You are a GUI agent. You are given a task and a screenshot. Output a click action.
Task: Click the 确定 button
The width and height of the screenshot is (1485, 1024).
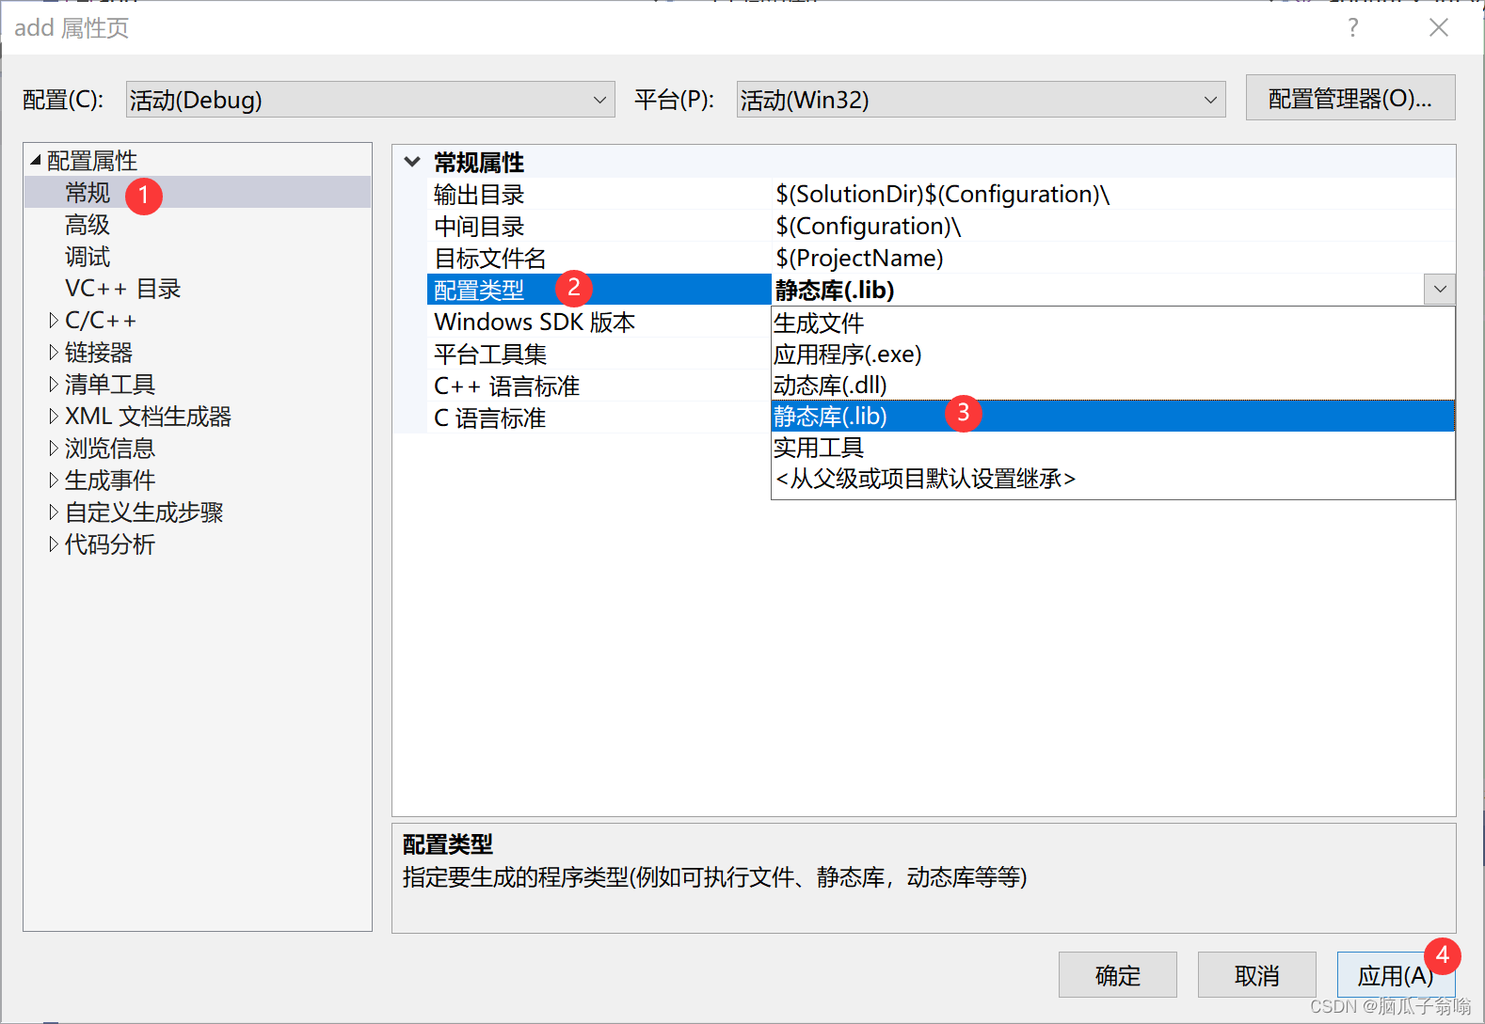[x=1118, y=975]
